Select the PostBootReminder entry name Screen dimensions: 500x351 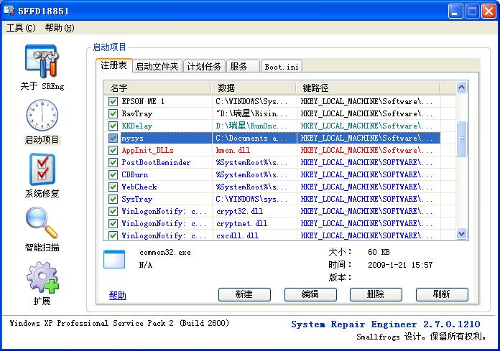point(156,162)
